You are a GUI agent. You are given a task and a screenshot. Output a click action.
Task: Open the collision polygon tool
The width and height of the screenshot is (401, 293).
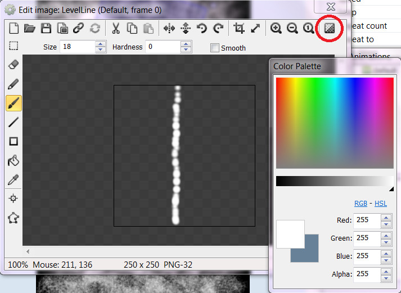click(13, 218)
